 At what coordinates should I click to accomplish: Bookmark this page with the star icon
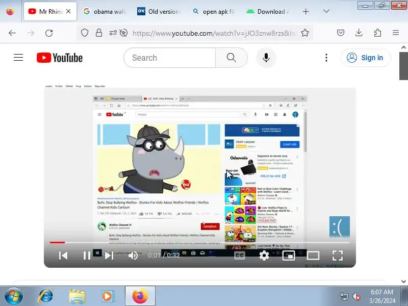point(304,33)
